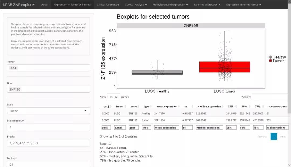The width and height of the screenshot is (291, 167).
Task: Click the 75% column filter box
Action: point(258,128)
